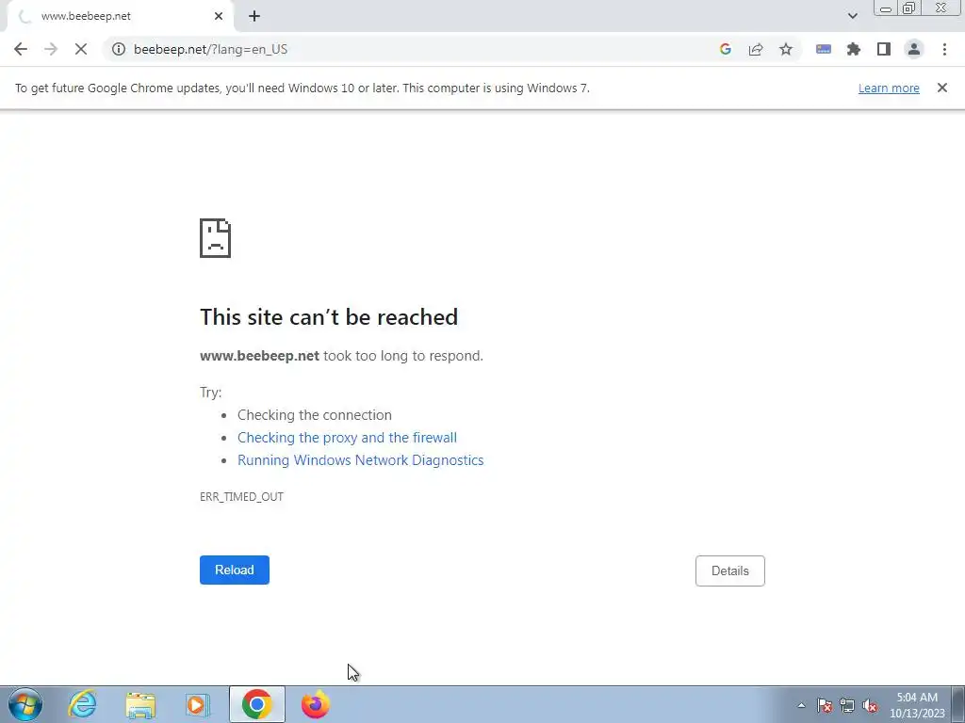This screenshot has width=965, height=723.
Task: Click the ERR_TIMED_OUT error code text
Action: (241, 497)
